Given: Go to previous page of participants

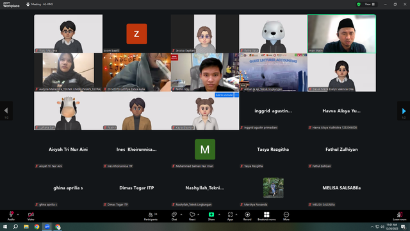Looking at the screenshot, I should 6,111.
